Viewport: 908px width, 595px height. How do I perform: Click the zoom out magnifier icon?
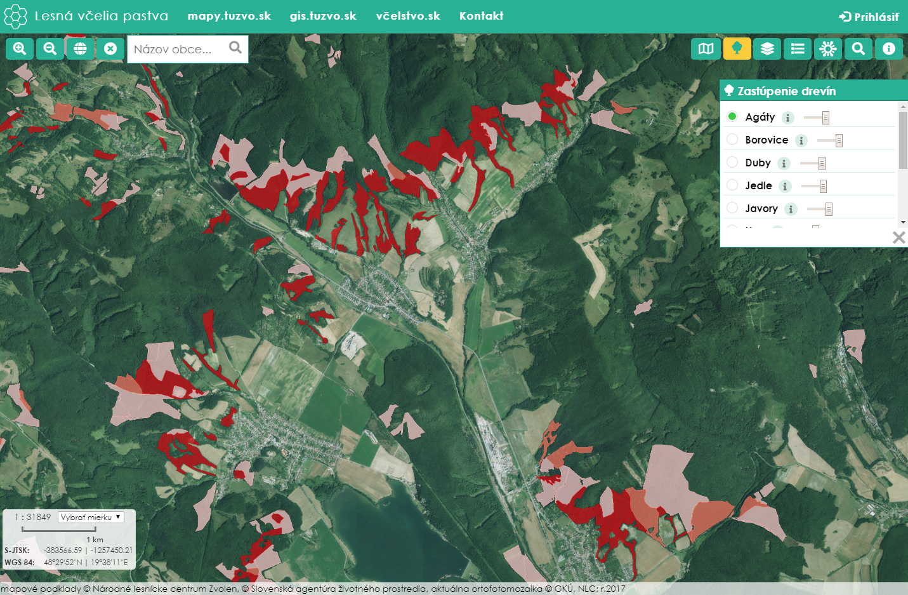pyautogui.click(x=50, y=49)
